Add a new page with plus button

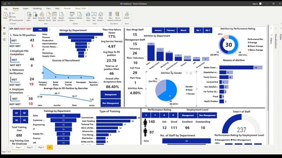coord(50,147)
